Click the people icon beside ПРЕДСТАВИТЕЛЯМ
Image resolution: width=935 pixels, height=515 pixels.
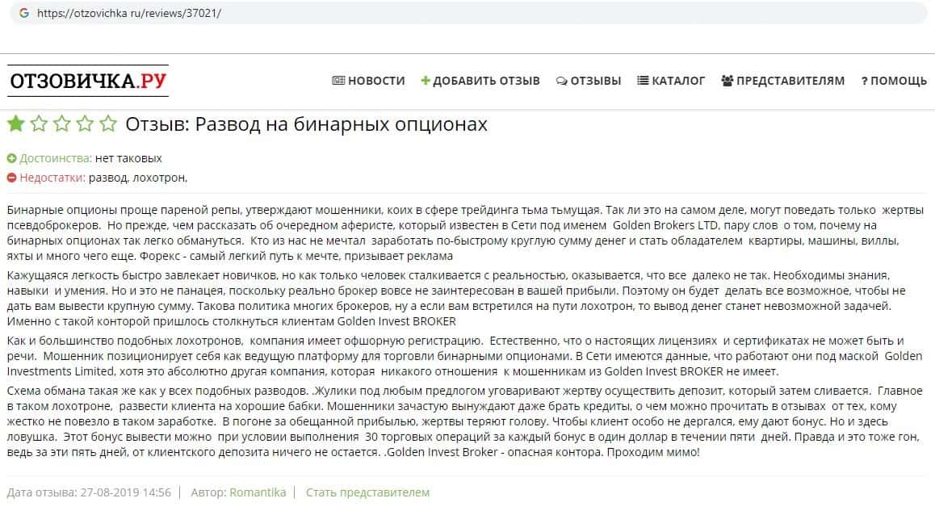coord(727,81)
